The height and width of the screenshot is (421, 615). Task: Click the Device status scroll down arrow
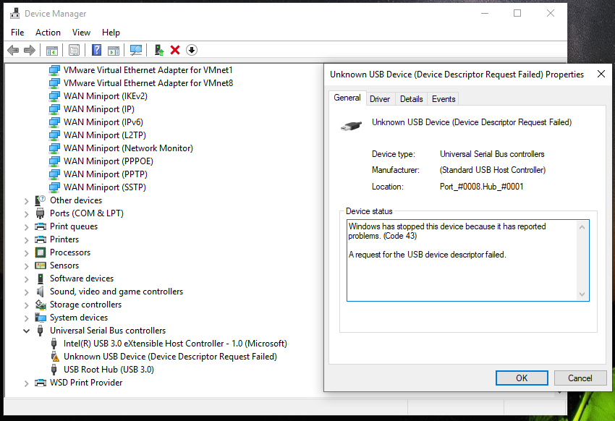pos(582,294)
